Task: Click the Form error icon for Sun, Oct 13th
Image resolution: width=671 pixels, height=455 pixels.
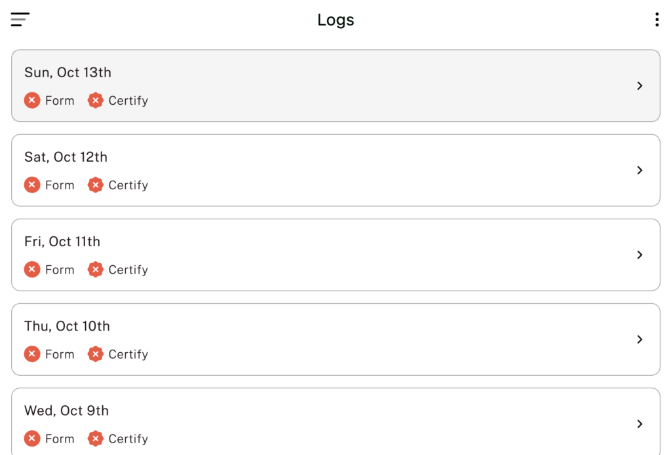Action: pyautogui.click(x=32, y=100)
